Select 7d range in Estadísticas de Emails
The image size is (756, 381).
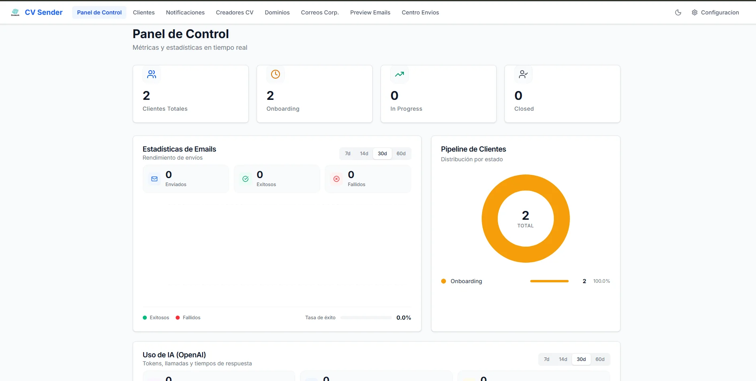click(x=348, y=154)
